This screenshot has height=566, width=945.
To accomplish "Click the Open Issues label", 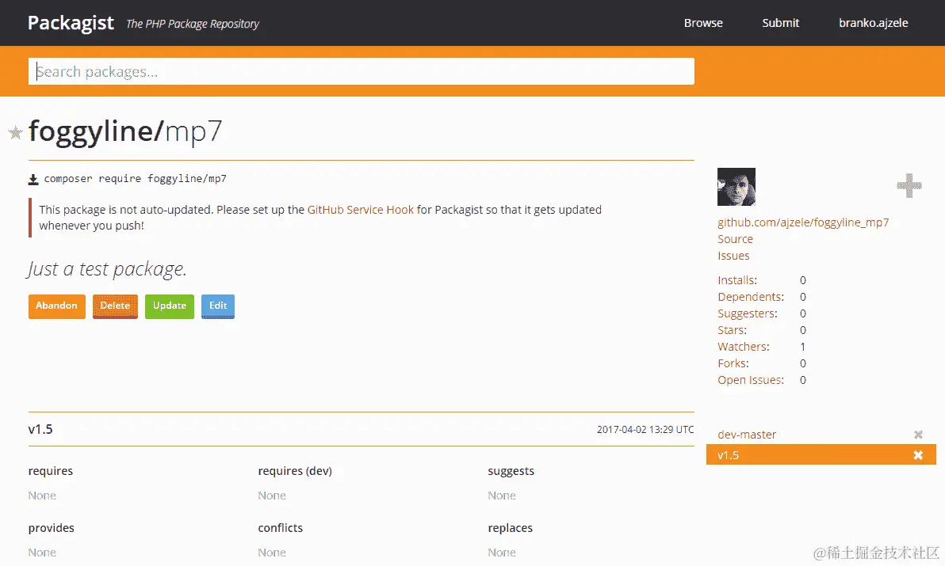I will click(x=750, y=380).
